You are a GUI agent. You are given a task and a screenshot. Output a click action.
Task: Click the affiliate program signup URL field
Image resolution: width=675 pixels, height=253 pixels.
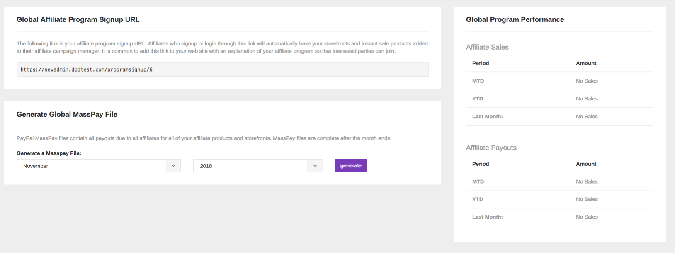222,69
